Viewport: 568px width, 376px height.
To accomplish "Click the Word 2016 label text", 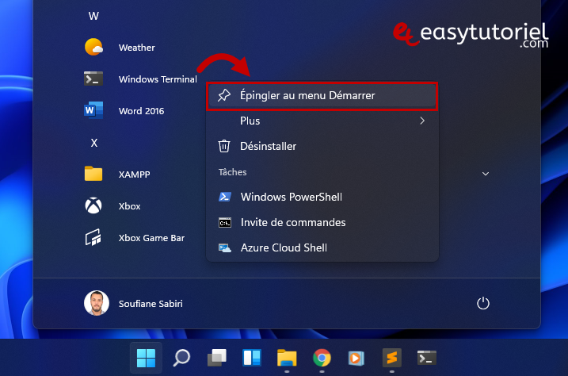I will click(x=141, y=111).
